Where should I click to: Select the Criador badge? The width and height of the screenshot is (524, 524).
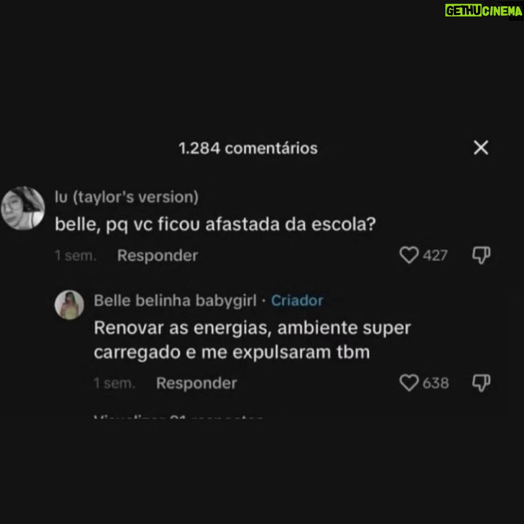[x=297, y=301]
